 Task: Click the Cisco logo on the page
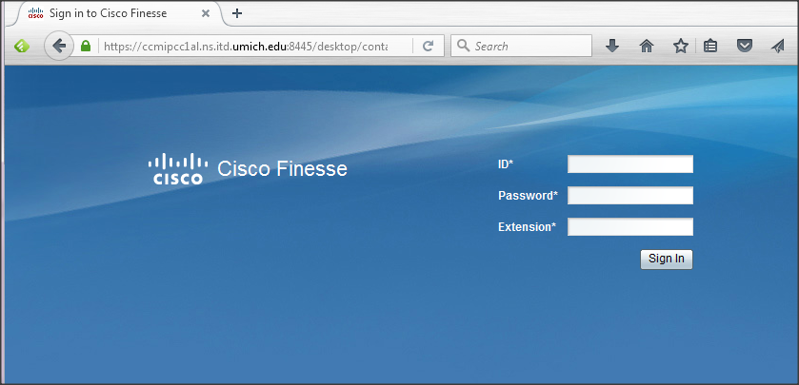(x=178, y=168)
